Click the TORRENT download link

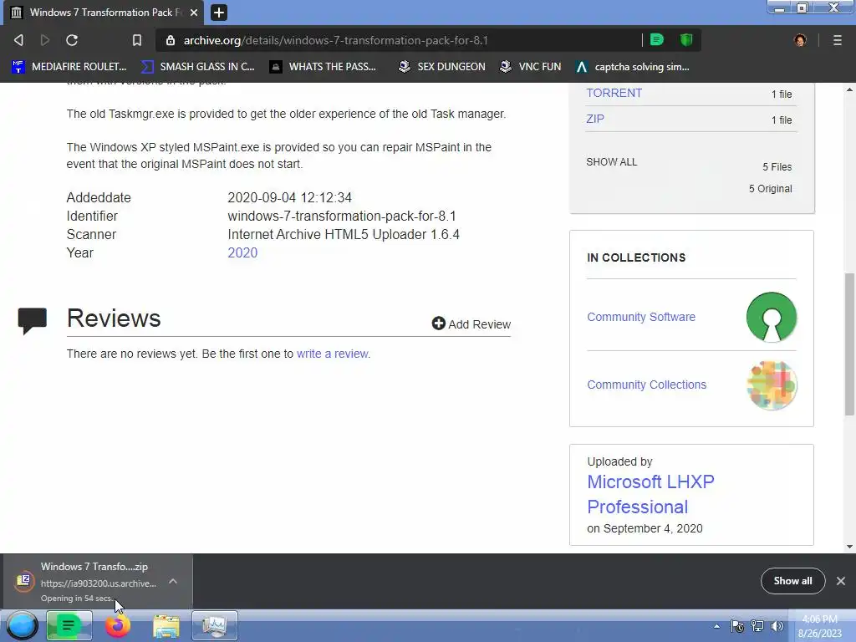614,93
